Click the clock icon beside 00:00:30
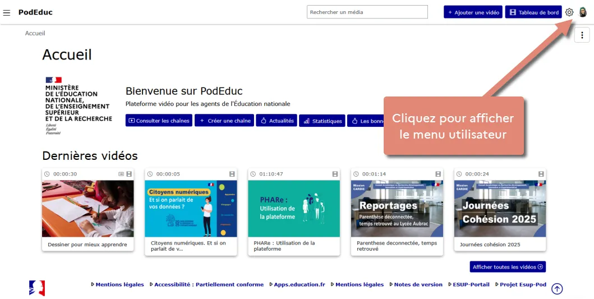This screenshot has height=299, width=594. (x=47, y=174)
